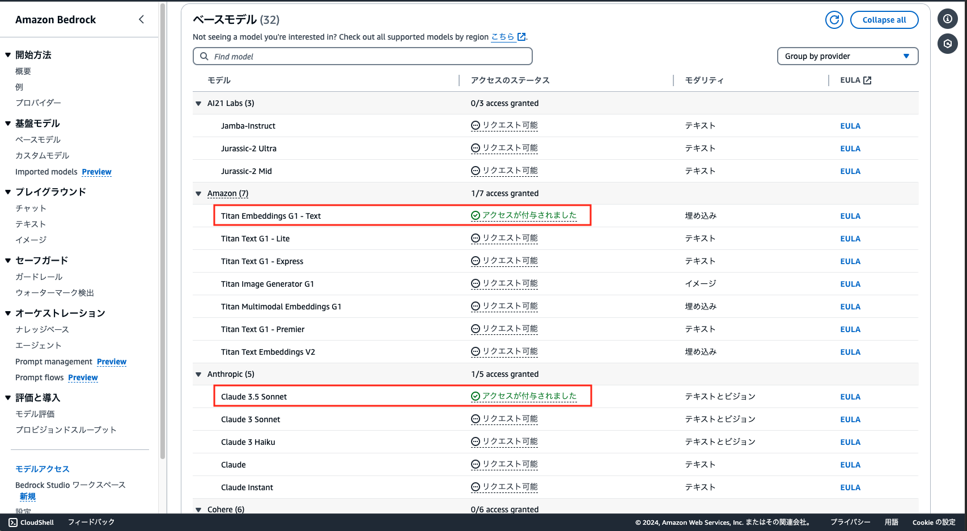The height and width of the screenshot is (531, 967).
Task: Open Prompt management in the sidebar
Action: [54, 362]
